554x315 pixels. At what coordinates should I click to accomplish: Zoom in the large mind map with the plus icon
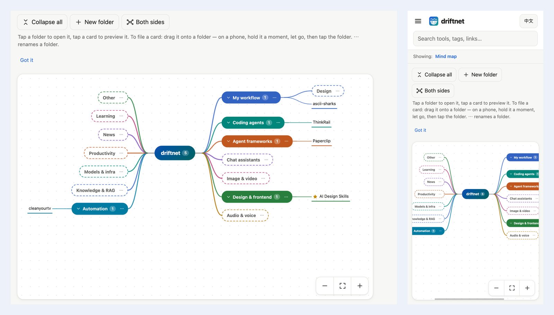pyautogui.click(x=360, y=286)
